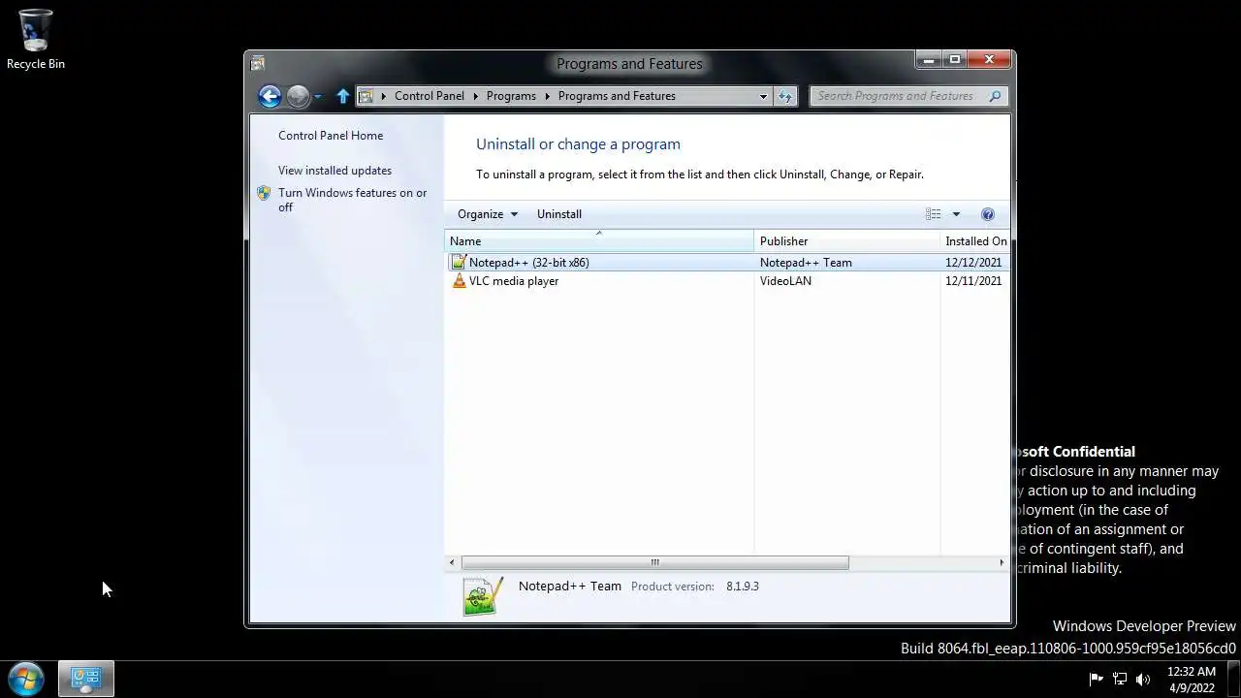Click the horizontal scrollbar left arrow
Screen dimensions: 1241x698
tap(452, 562)
